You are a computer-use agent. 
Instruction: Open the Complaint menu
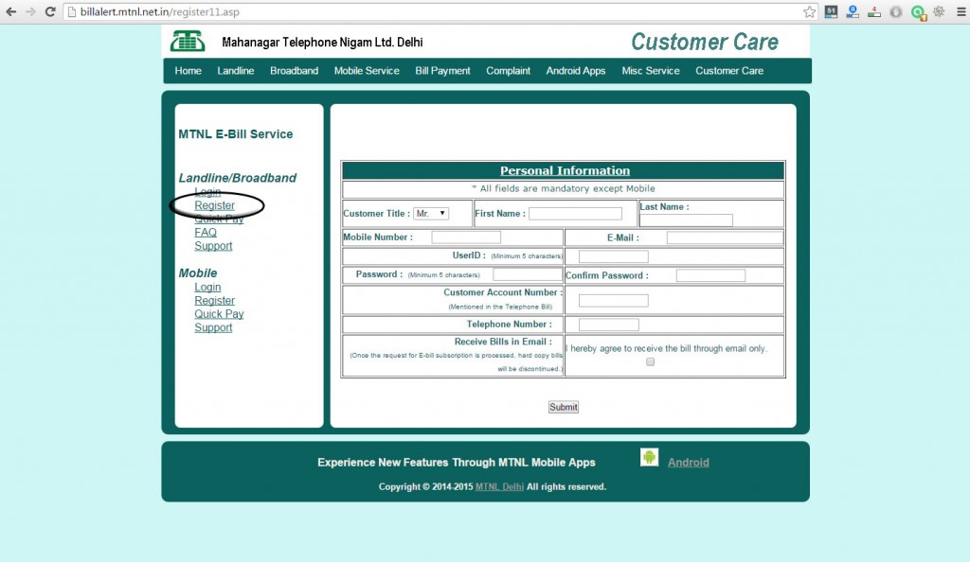[x=508, y=71]
